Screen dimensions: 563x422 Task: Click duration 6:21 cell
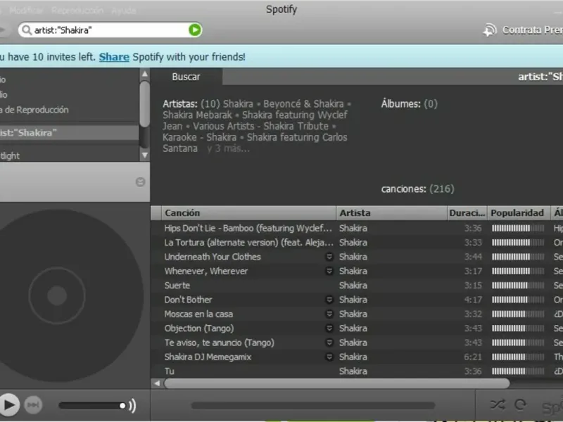click(472, 357)
